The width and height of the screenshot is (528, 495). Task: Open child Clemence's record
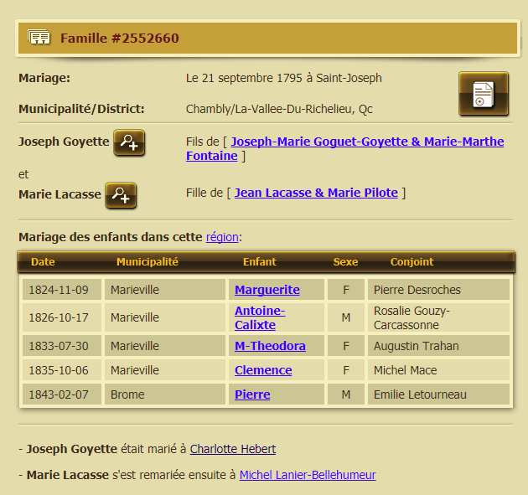263,370
